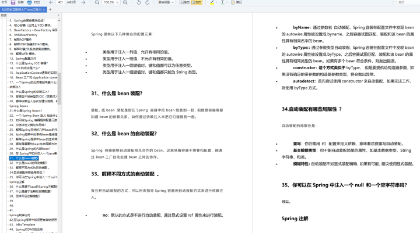Rotate the page counterclockwise
420x233 pixels.
coord(138,2)
